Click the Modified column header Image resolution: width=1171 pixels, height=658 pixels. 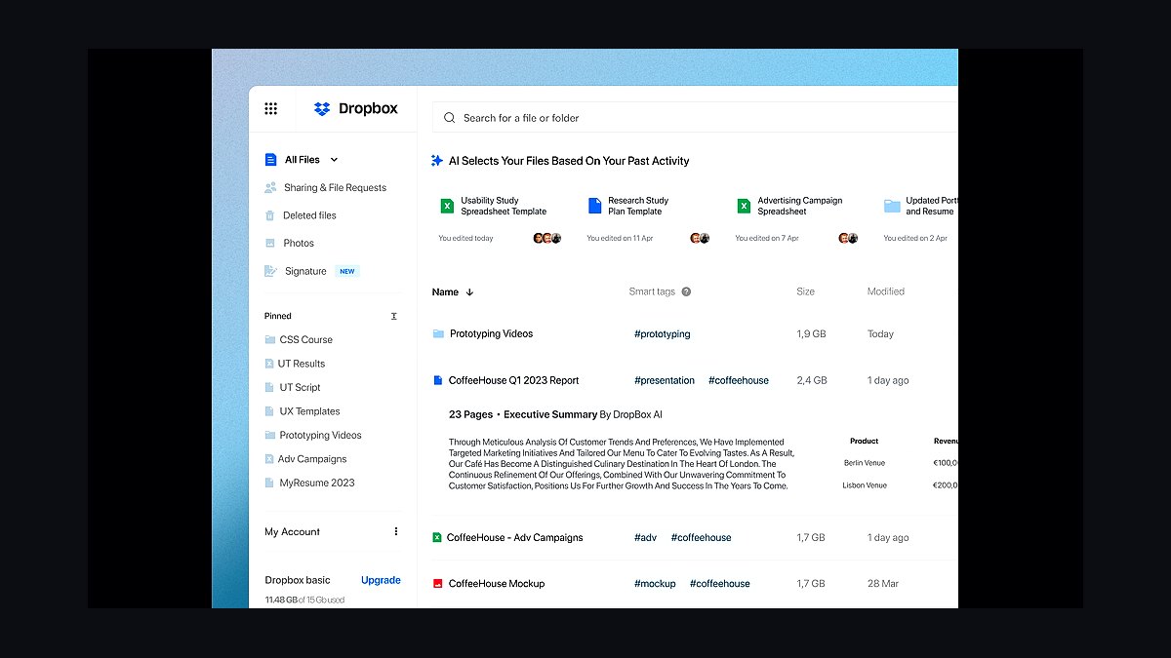tap(886, 291)
